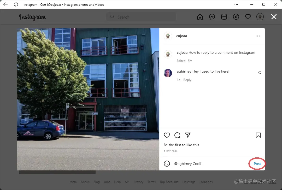Click the comment bubble icon
The height and width of the screenshot is (190, 282).
(x=177, y=135)
